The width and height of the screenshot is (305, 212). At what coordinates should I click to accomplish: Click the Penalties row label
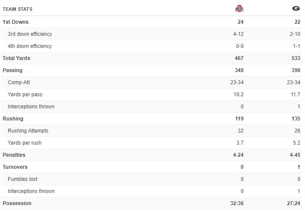point(14,155)
